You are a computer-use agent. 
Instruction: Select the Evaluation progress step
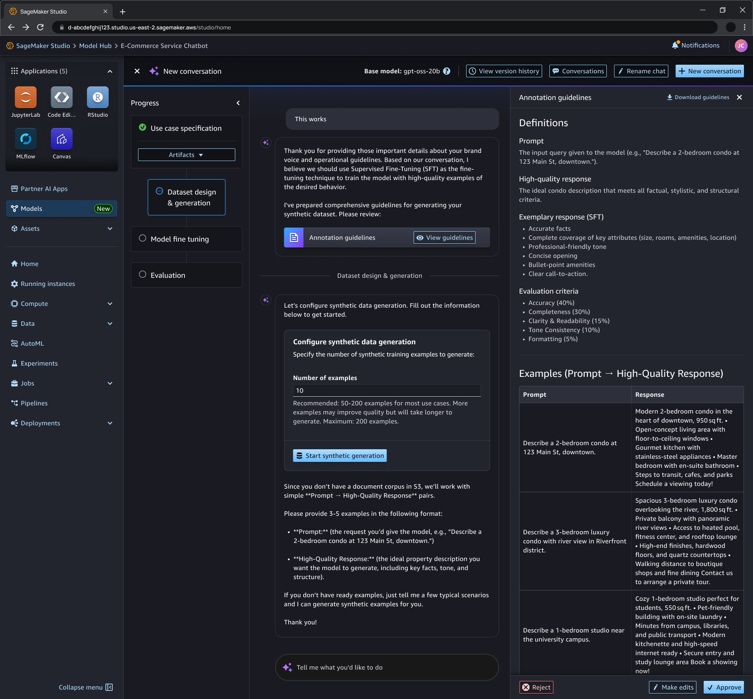tap(167, 275)
